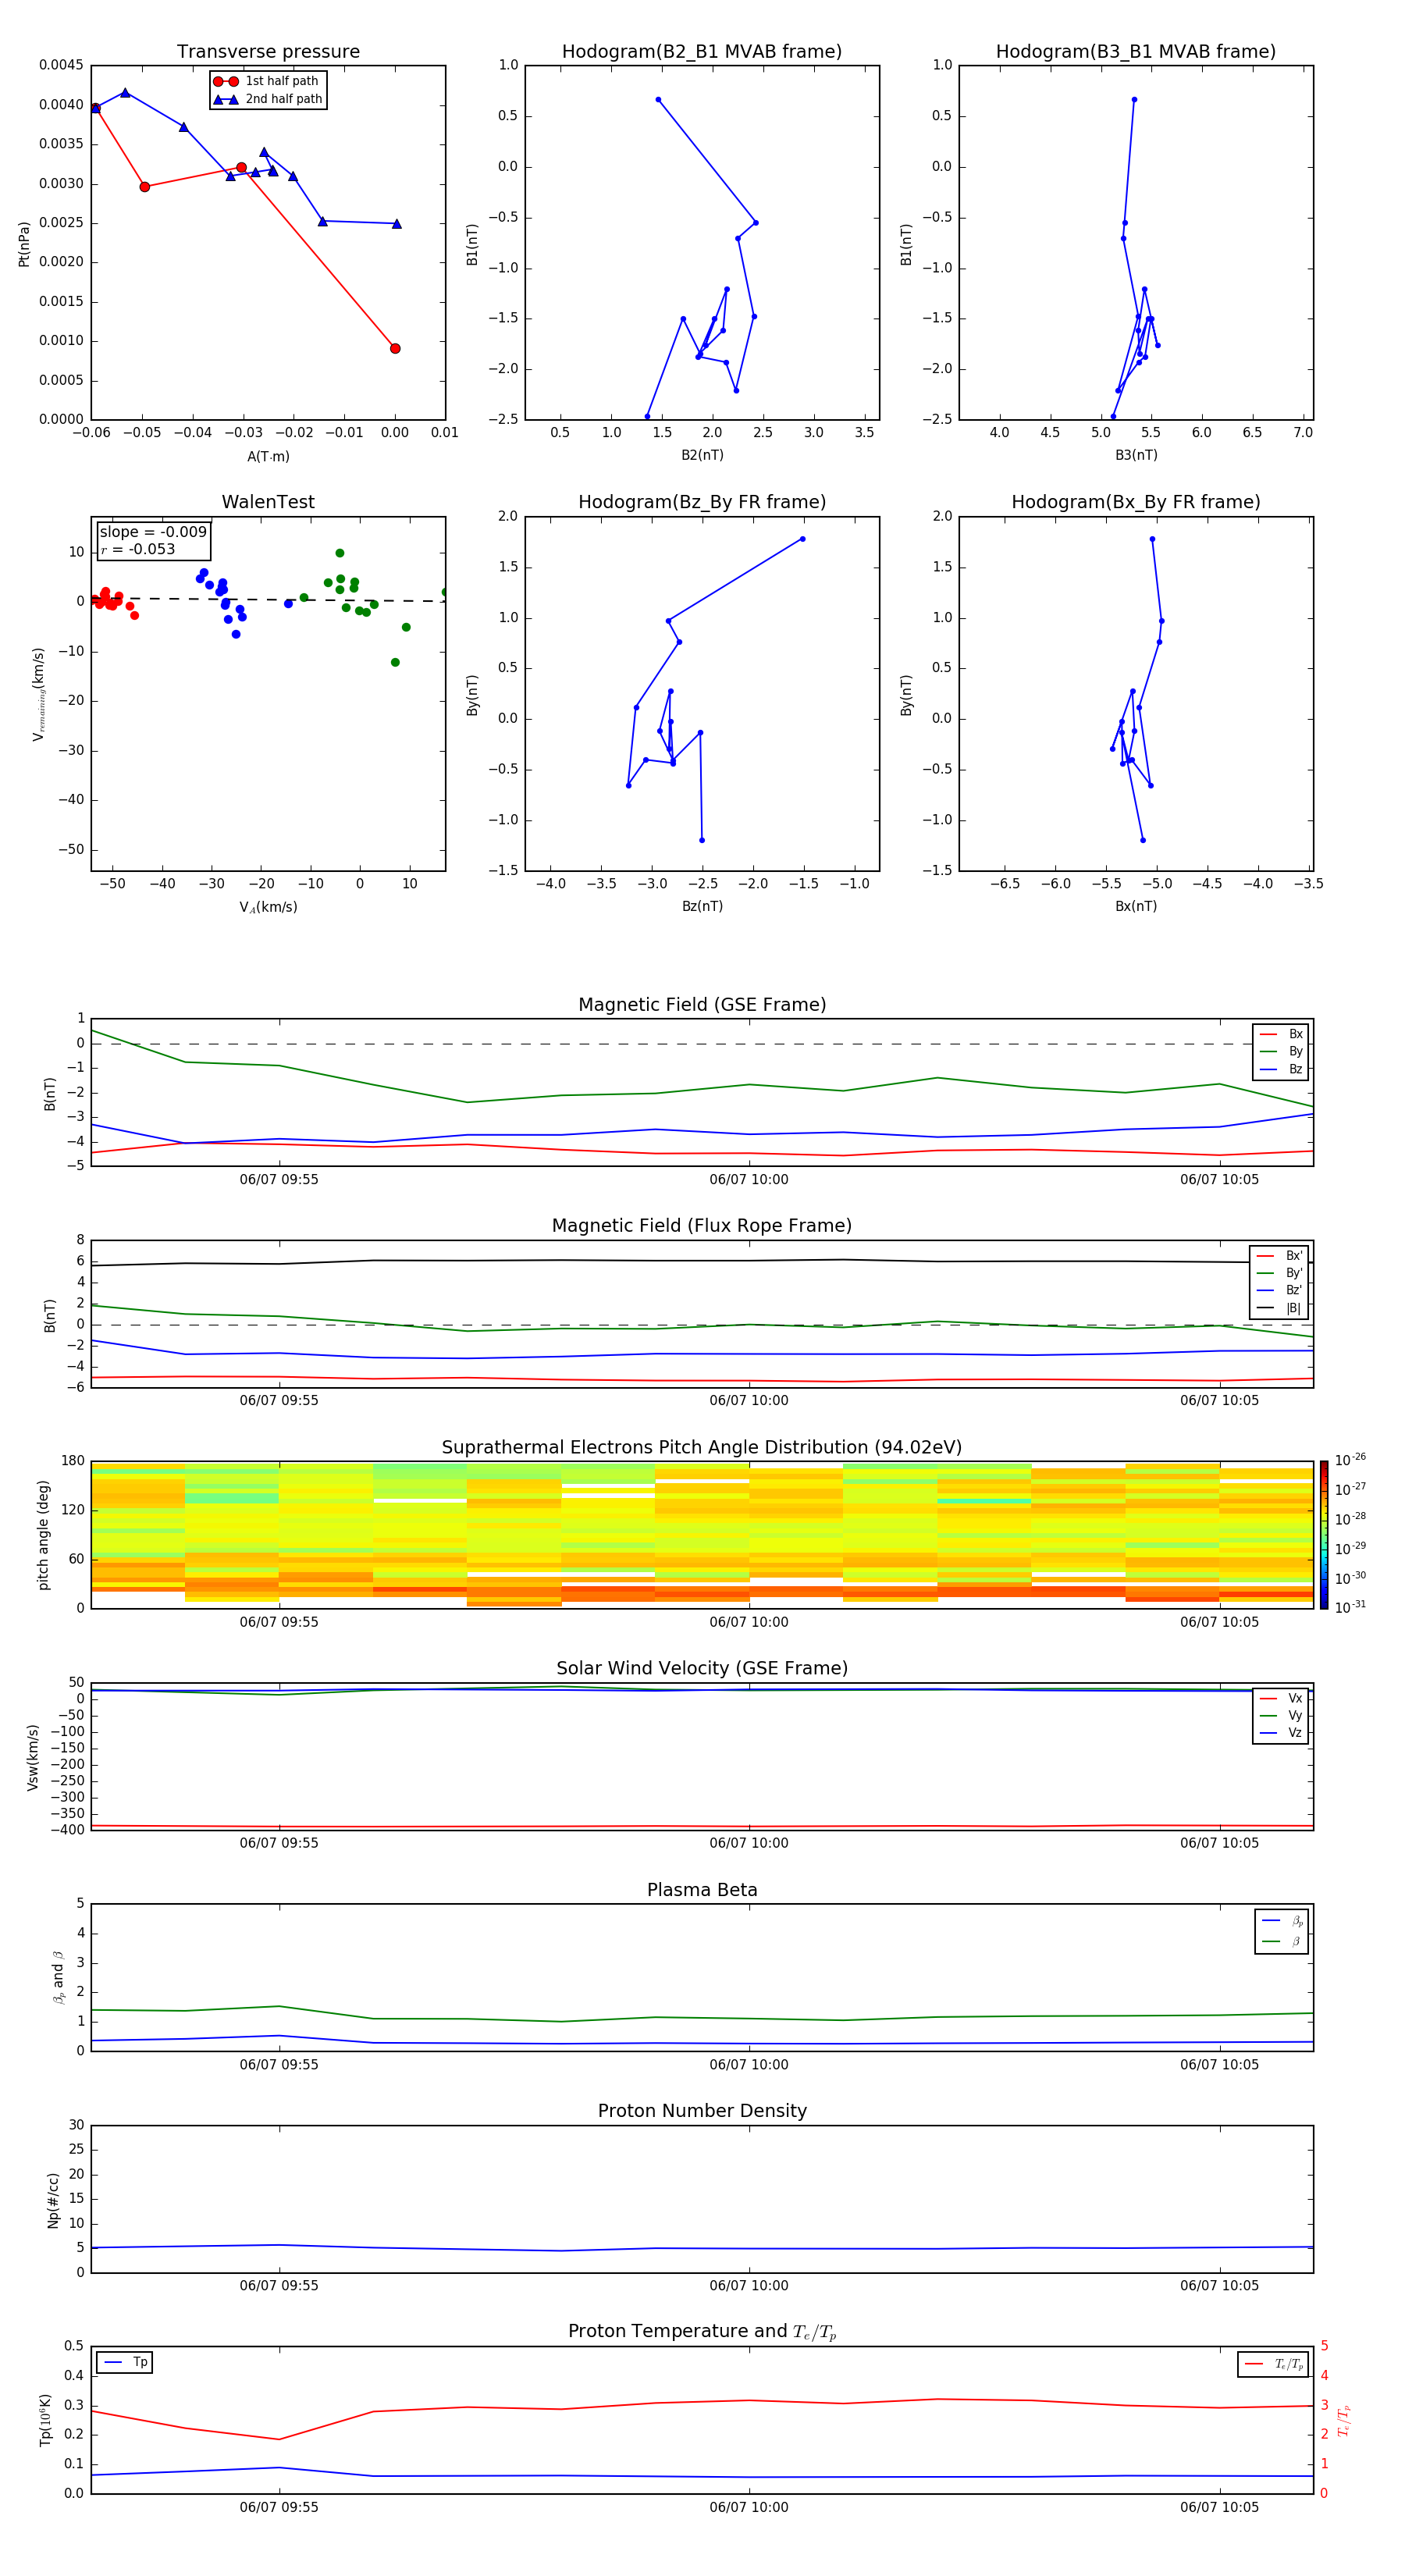Click '06/07 10:00' tick under GSE magnetic field
The width and height of the screenshot is (1405, 2576).
click(749, 1180)
